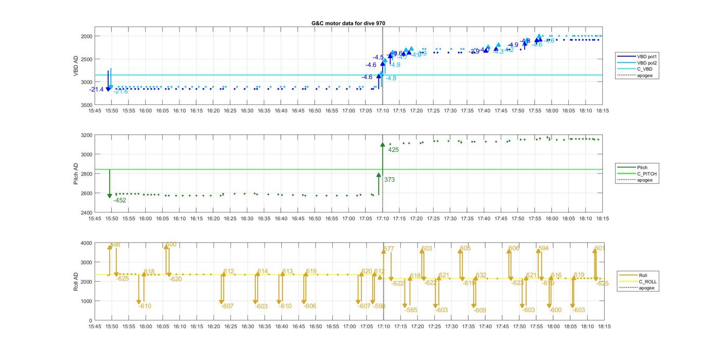
Task: Click the '620' roll data label
Action: (367, 272)
